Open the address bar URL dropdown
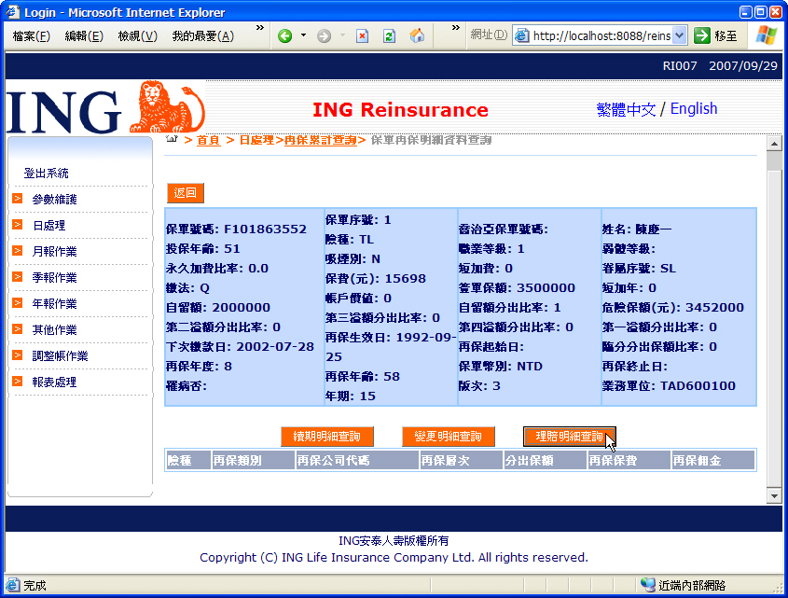This screenshot has width=788, height=598. [680, 35]
